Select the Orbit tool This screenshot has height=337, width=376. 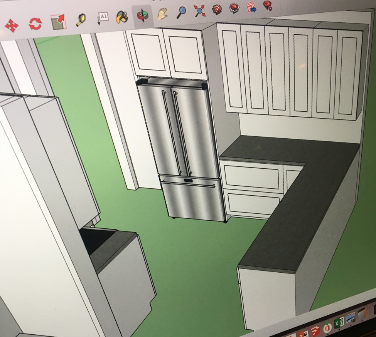(x=142, y=16)
